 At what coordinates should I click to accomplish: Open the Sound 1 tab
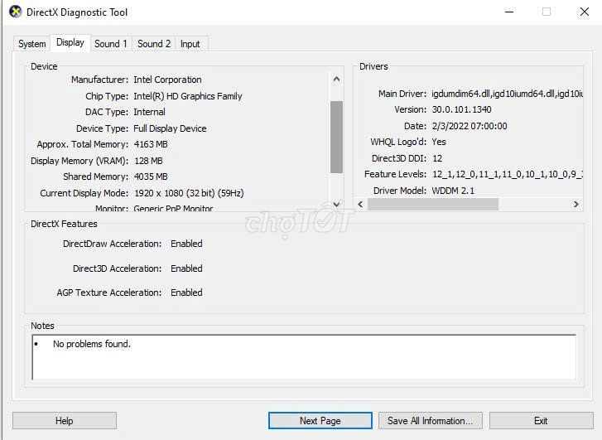(x=111, y=44)
